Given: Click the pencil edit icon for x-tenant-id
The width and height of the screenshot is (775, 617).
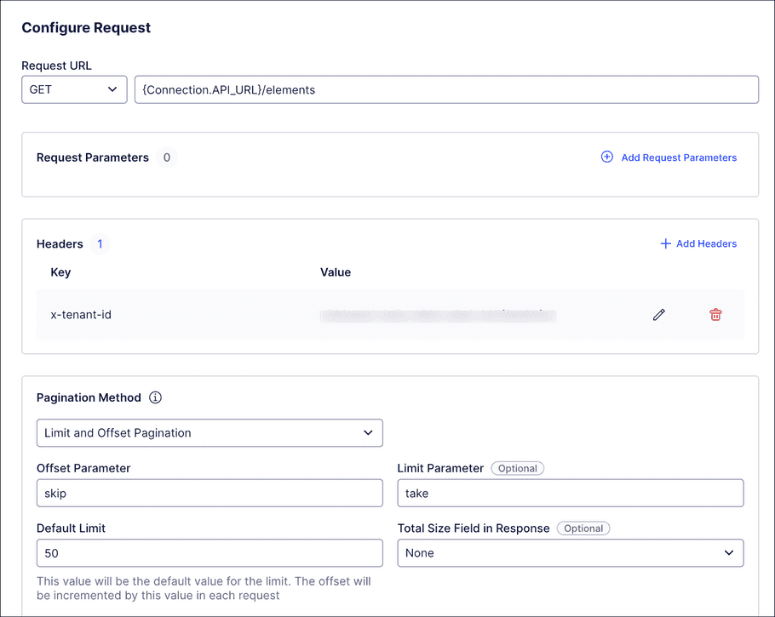Looking at the screenshot, I should pyautogui.click(x=658, y=315).
